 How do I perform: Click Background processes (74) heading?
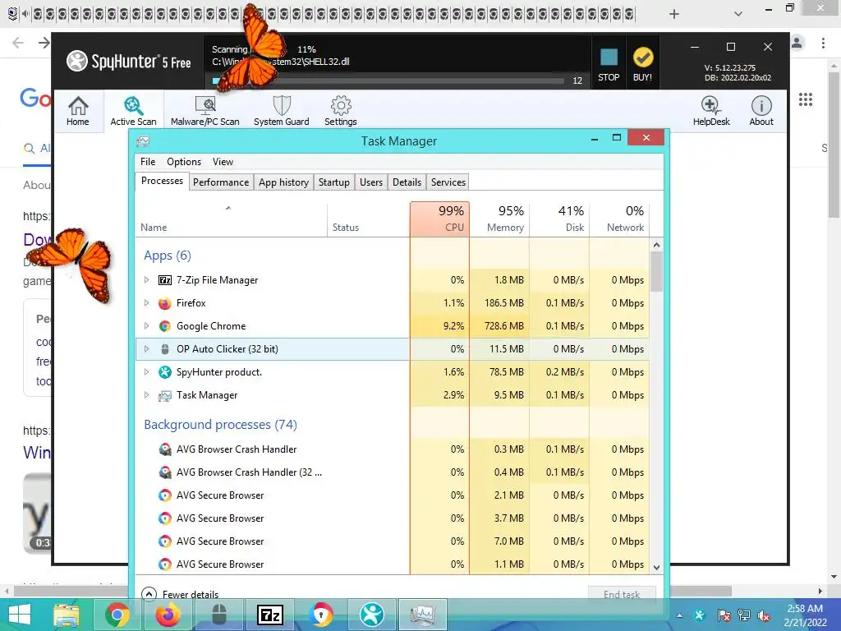pos(220,425)
